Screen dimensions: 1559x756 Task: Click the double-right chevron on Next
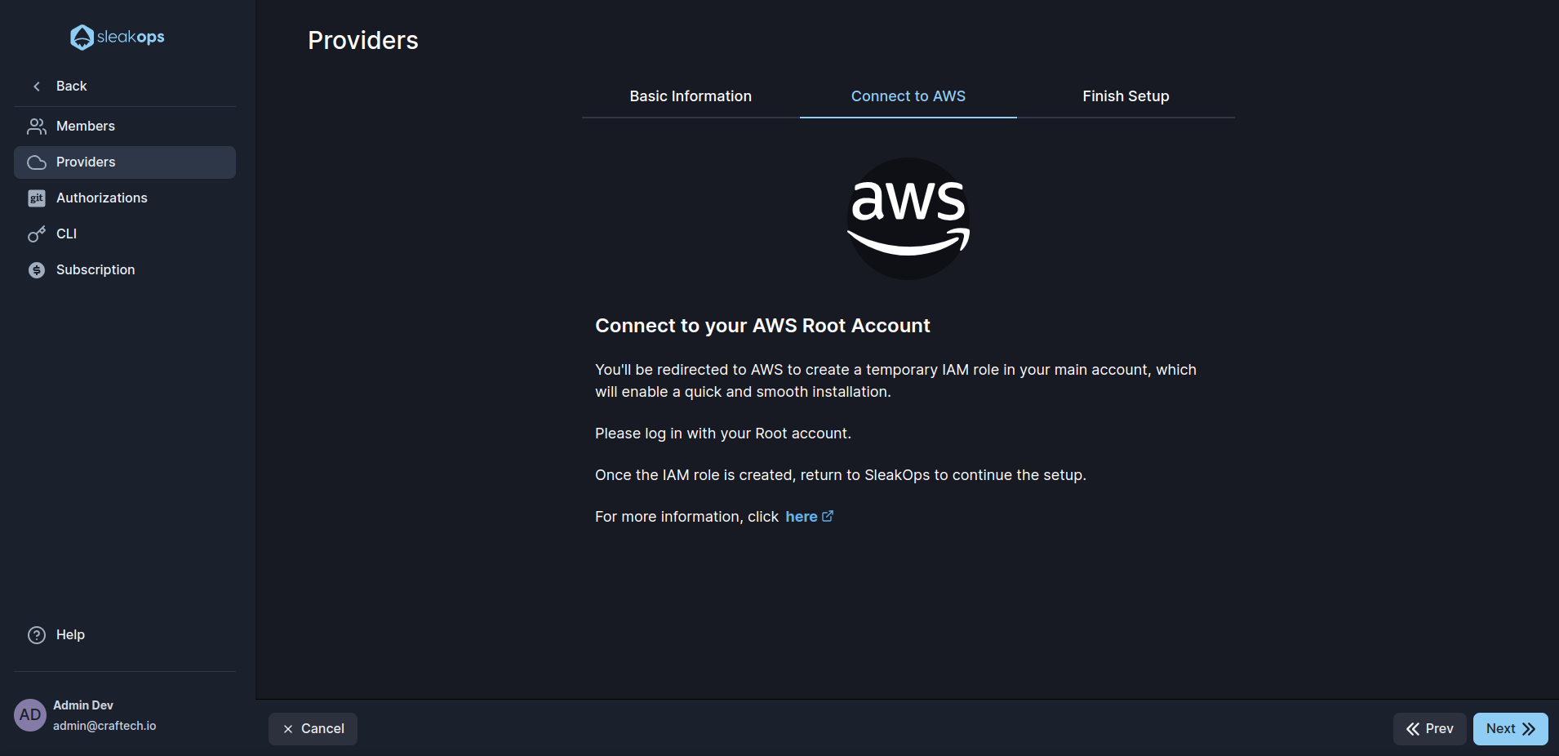pos(1529,729)
